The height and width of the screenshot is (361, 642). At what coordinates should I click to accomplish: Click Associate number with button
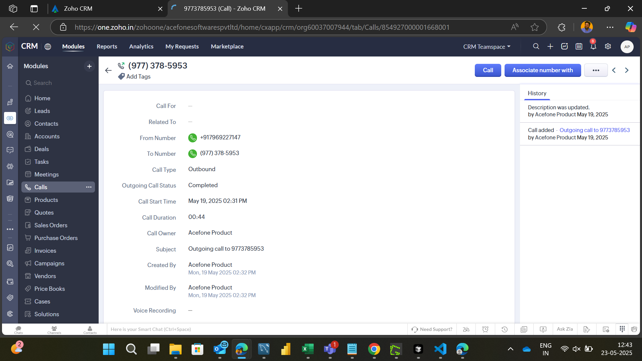tap(542, 70)
